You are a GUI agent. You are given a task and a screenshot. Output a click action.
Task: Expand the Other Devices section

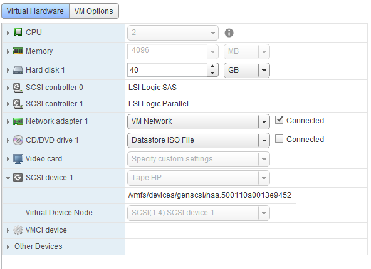pyautogui.click(x=8, y=247)
